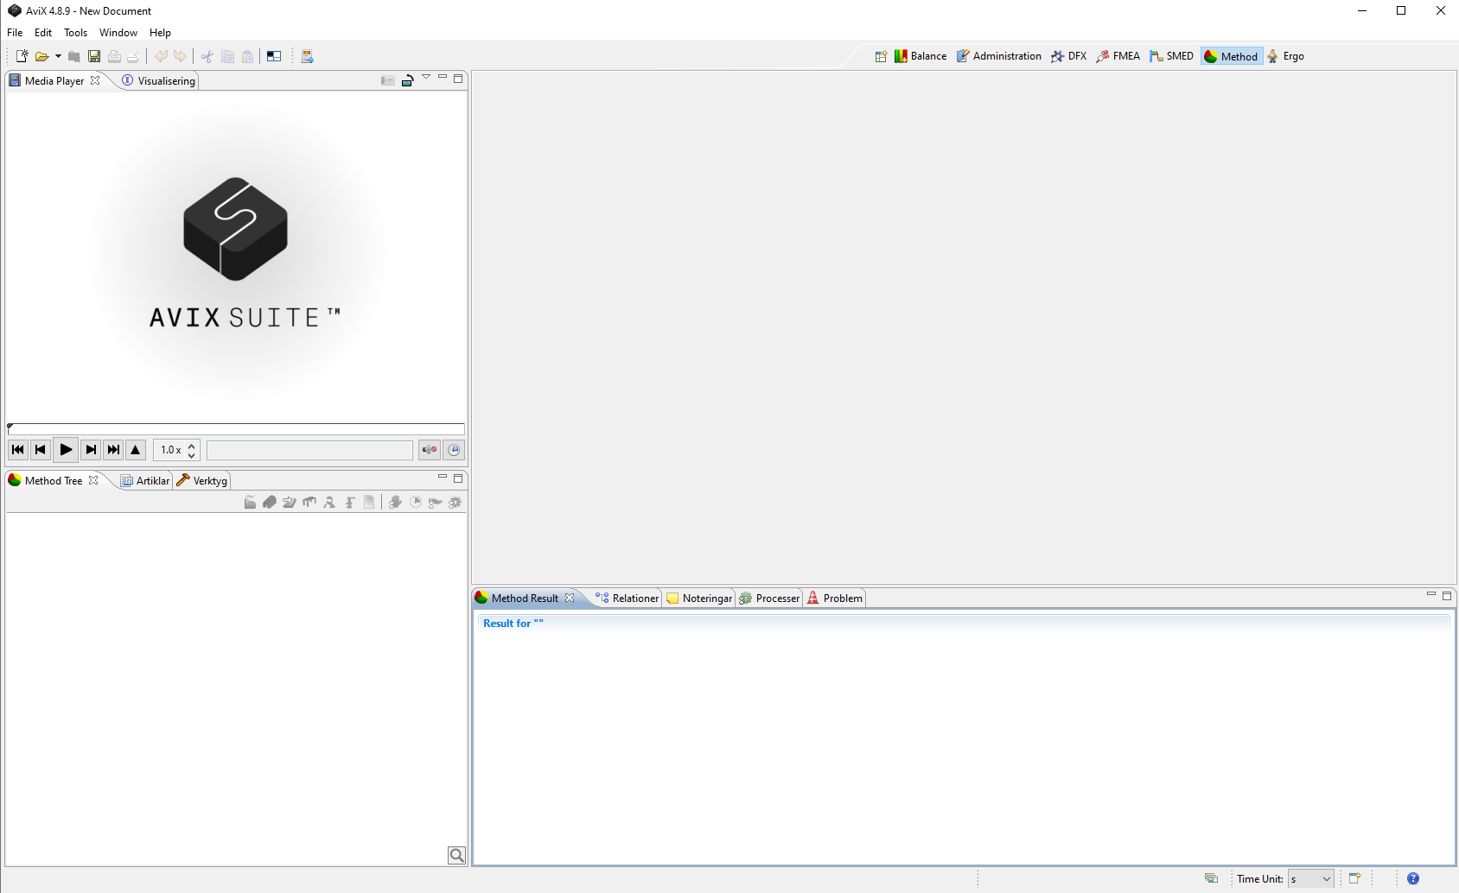Click the search magnifier in Method Tree
This screenshot has height=893, width=1459.
coord(456,855)
